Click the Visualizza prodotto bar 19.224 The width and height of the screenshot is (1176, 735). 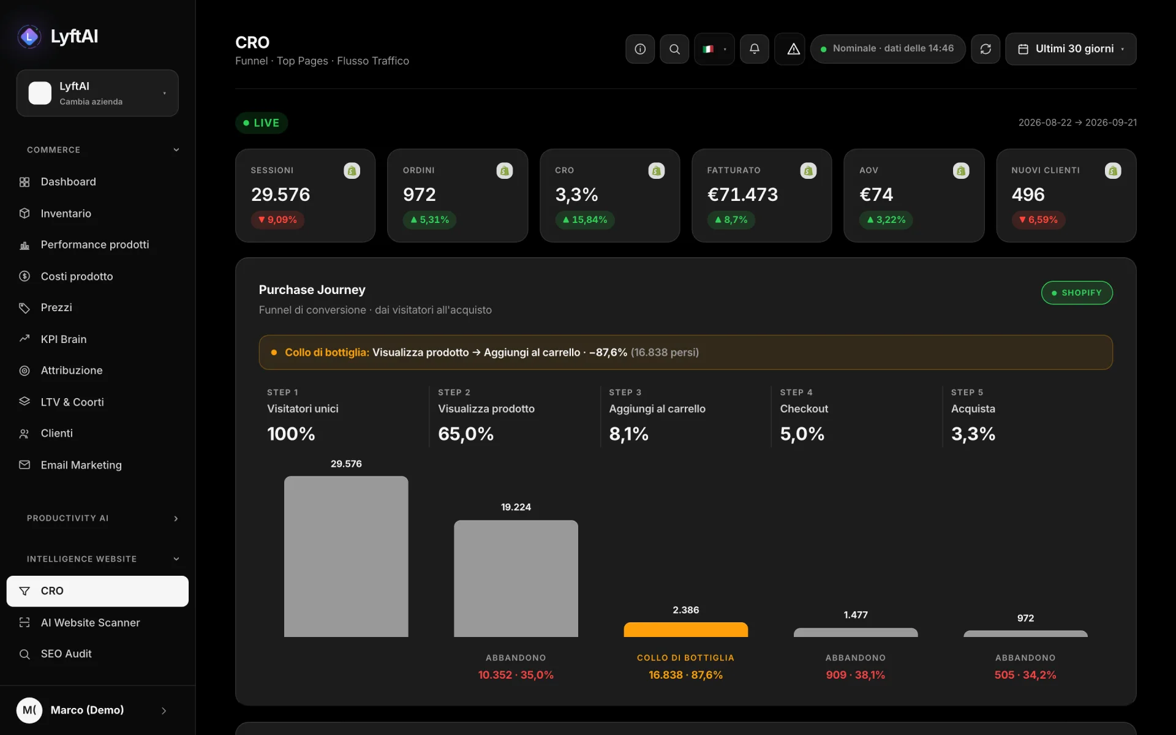tap(516, 578)
